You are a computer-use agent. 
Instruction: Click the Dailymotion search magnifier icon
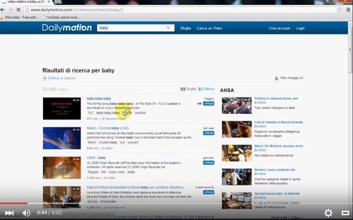point(168,28)
